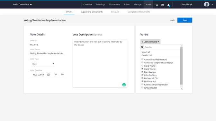The width and height of the screenshot is (216, 121).
Task: Click Select all in Voters list
Action: [146, 52]
